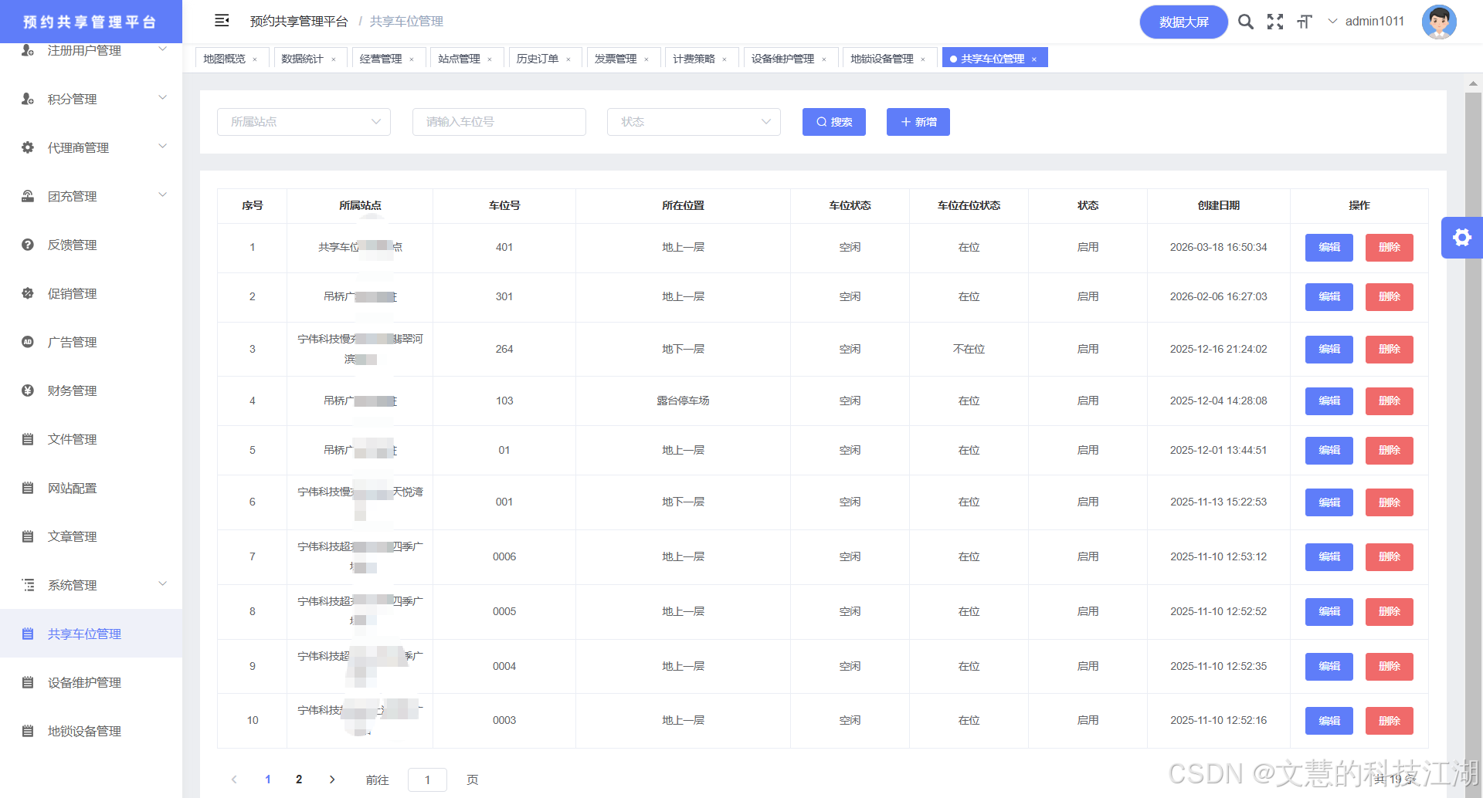The image size is (1483, 798).
Task: Open 共享车位管理 sidebar item
Action: (91, 634)
